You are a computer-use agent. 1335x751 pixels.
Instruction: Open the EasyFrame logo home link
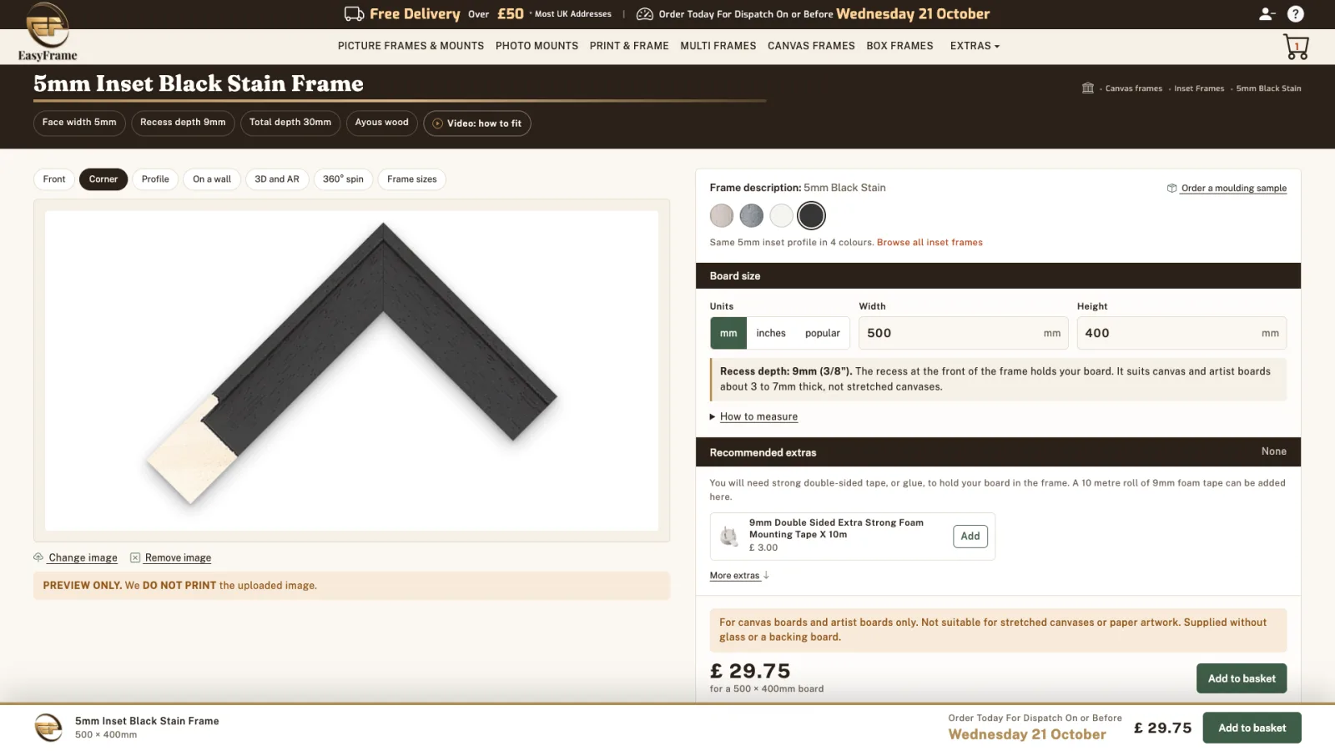[48, 32]
